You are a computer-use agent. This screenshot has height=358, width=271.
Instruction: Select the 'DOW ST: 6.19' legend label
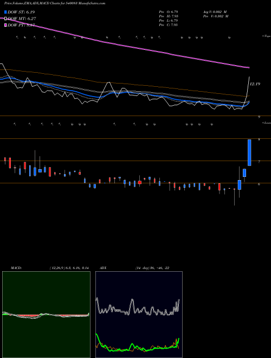pyautogui.click(x=21, y=12)
